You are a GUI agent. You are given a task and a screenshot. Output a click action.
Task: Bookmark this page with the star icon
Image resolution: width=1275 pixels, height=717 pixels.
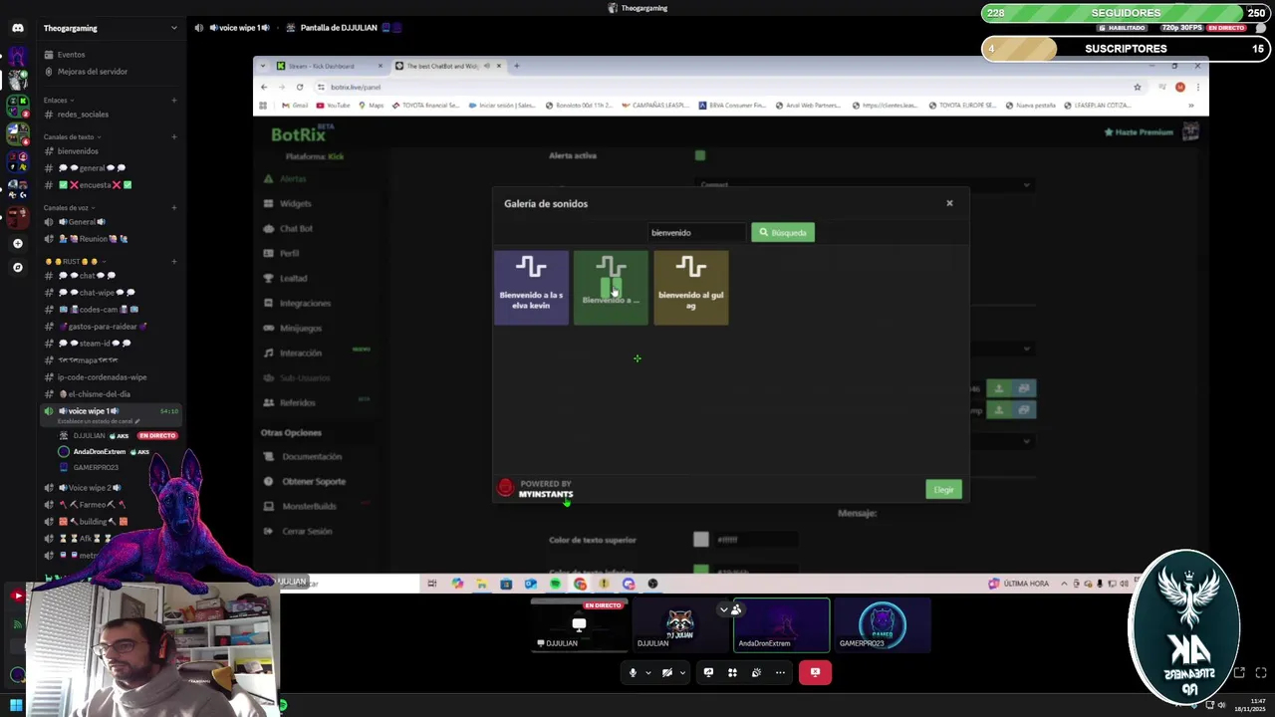tap(1137, 87)
